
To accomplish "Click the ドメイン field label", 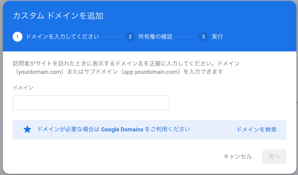I will (x=23, y=88).
